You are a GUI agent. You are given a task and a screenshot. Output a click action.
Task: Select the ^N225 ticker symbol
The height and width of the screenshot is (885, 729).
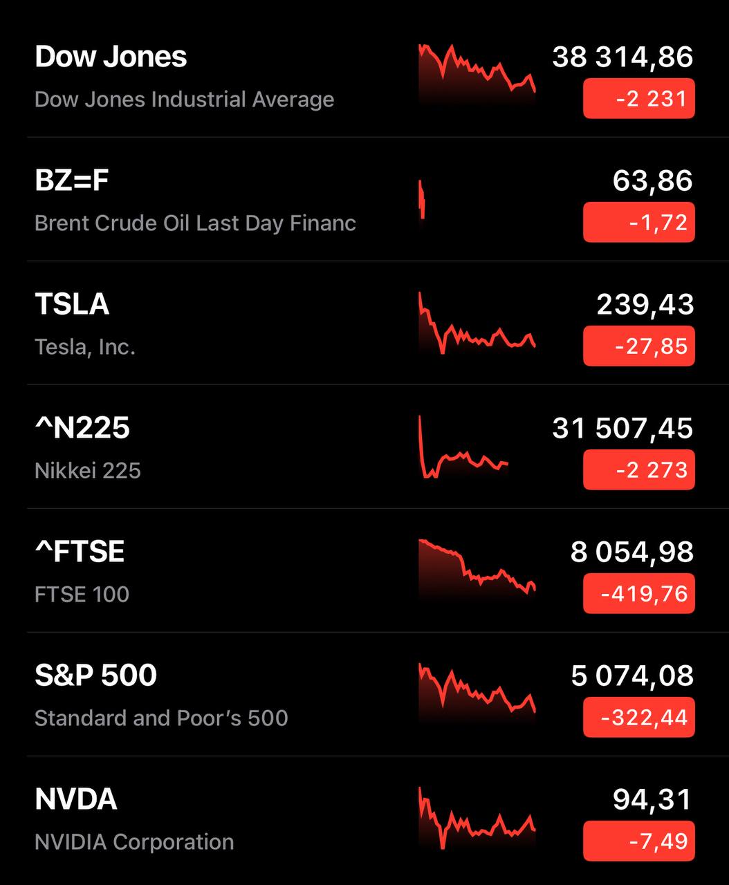coord(82,429)
